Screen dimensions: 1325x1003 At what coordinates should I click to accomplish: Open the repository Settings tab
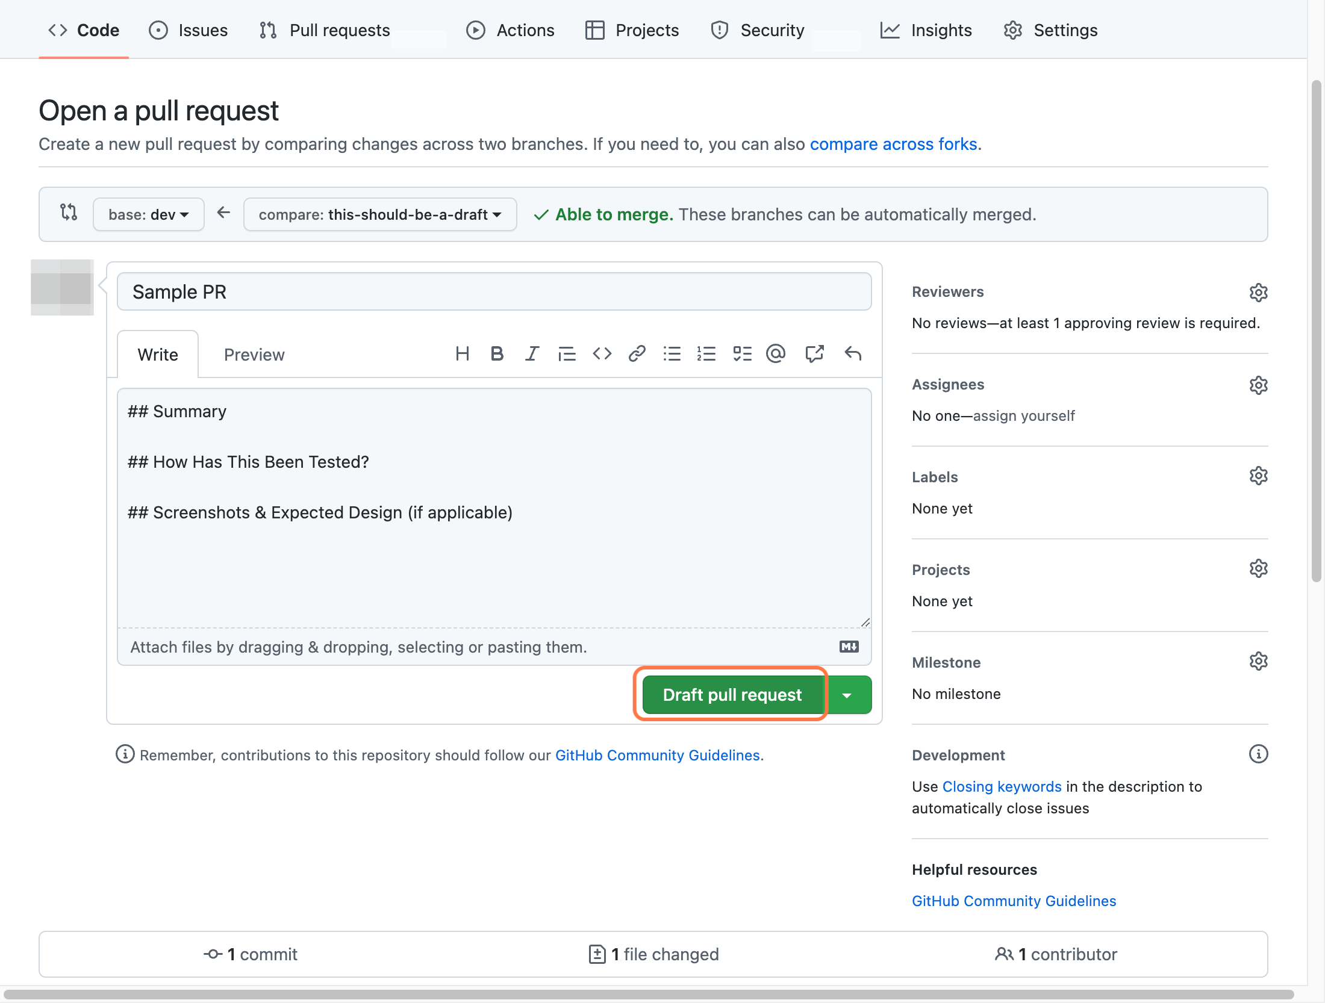click(1051, 30)
